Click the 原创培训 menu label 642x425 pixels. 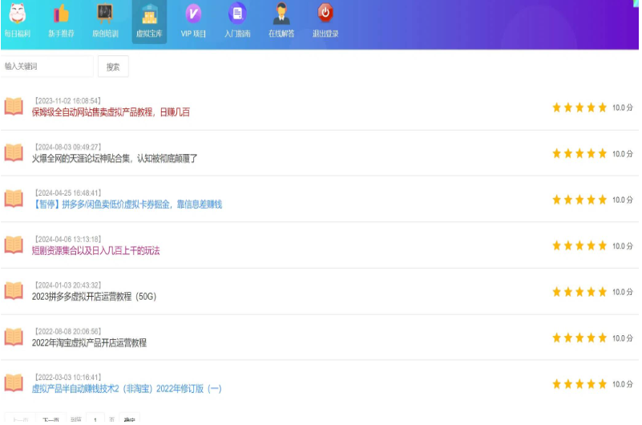[105, 34]
